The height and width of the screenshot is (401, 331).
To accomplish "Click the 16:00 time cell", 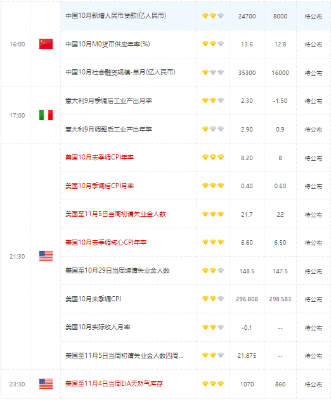I will 17,44.
